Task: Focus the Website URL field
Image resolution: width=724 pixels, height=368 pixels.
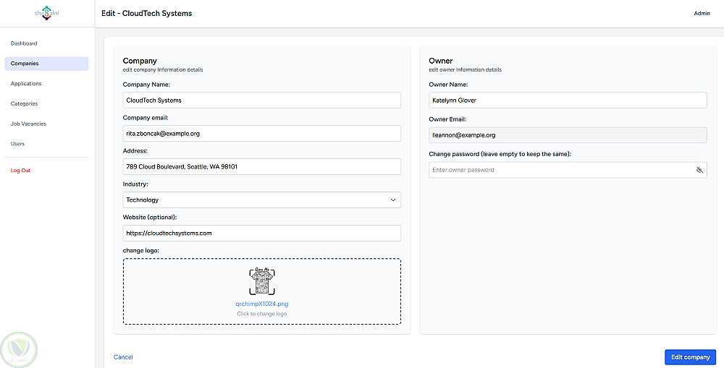Action: tap(262, 233)
